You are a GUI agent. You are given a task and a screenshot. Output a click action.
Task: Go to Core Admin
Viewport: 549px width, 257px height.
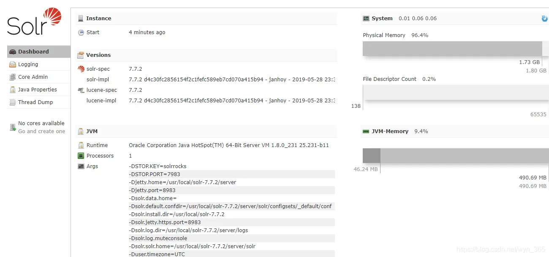pyautogui.click(x=33, y=77)
